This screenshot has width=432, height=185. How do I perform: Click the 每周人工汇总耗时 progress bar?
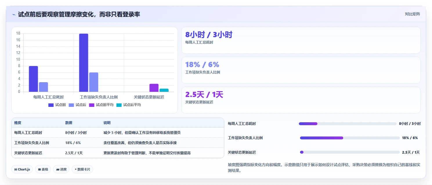pos(348,124)
